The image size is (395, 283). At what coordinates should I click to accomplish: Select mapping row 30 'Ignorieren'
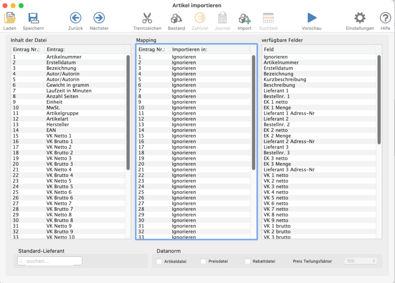194,220
